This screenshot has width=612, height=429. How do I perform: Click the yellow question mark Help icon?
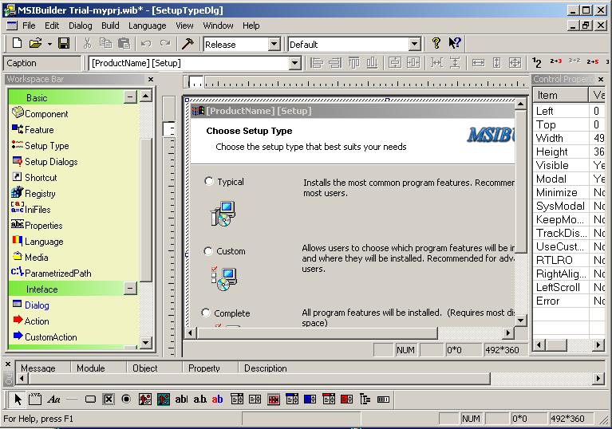[436, 43]
